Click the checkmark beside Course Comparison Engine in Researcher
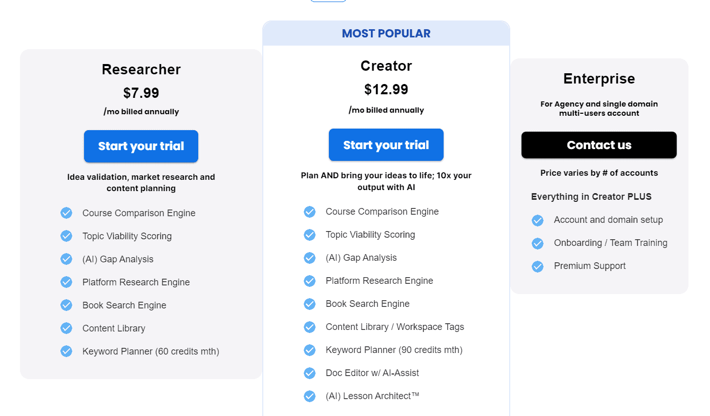The height and width of the screenshot is (416, 710). coord(67,213)
